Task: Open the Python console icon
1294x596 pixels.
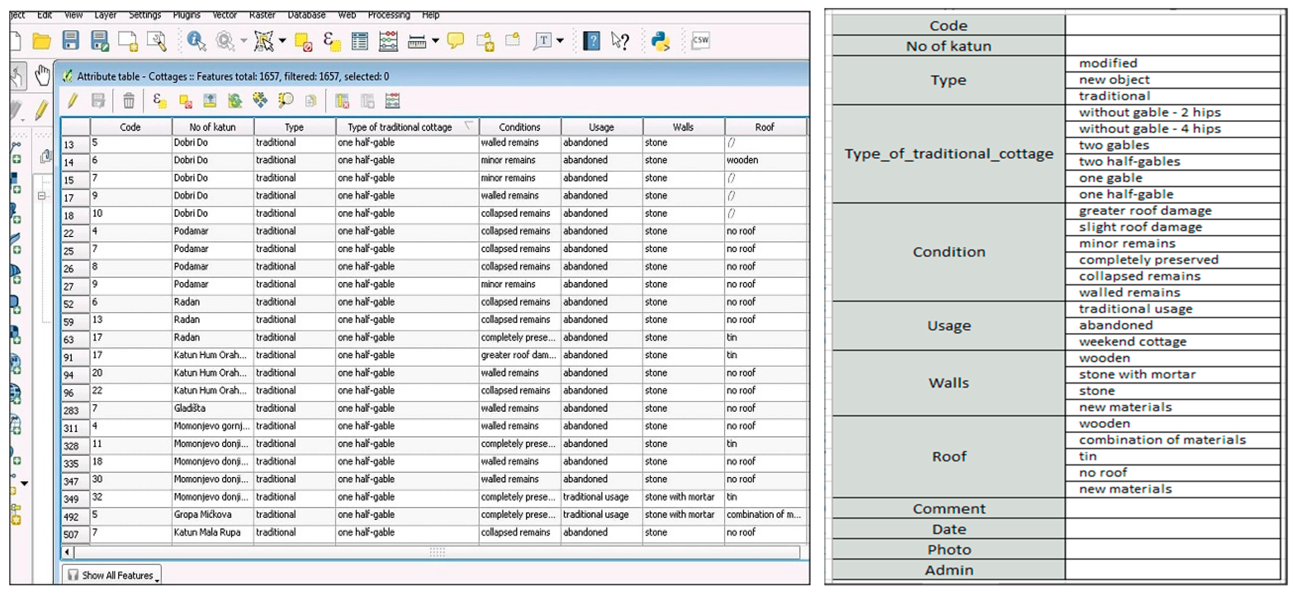Action: point(659,41)
